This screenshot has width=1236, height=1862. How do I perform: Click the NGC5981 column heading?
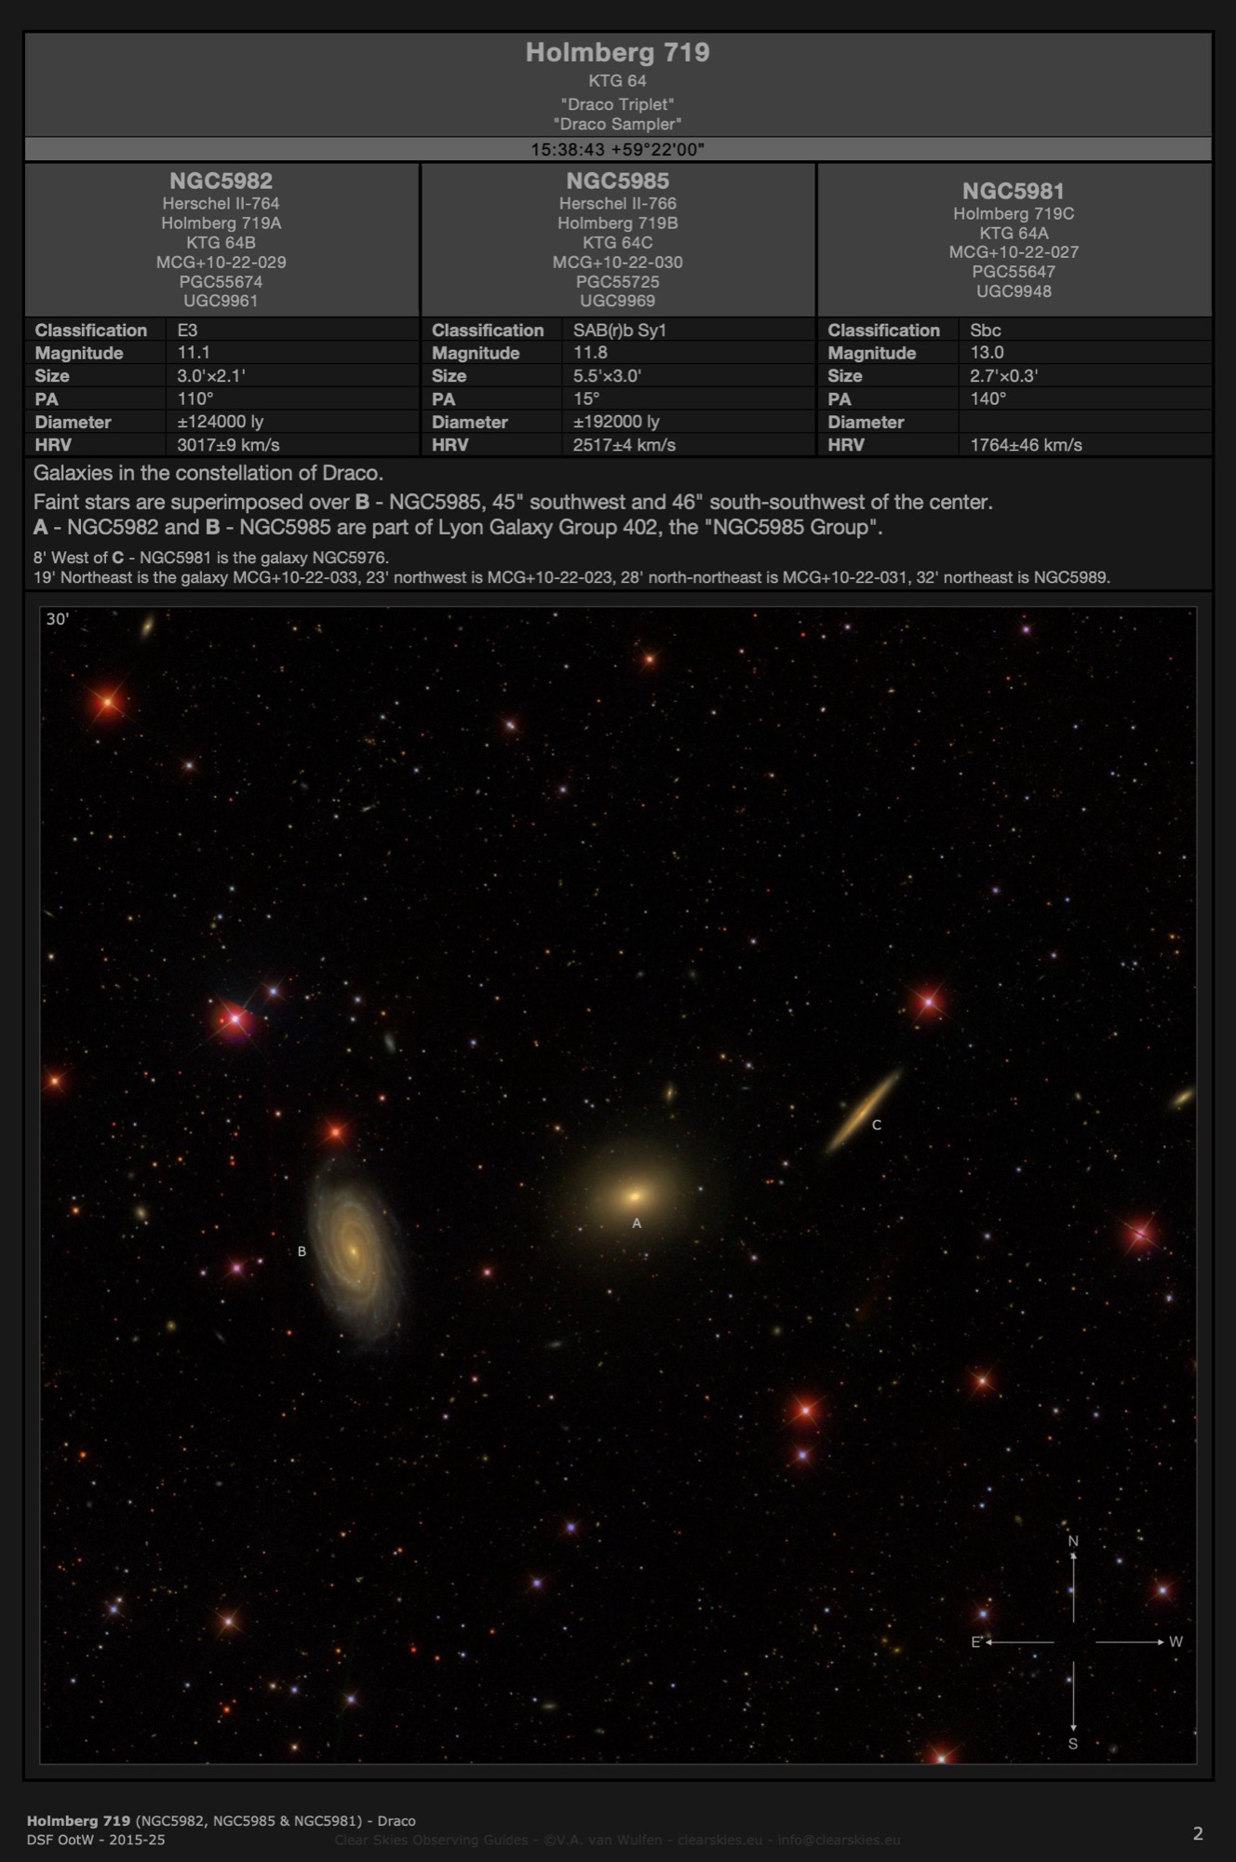pyautogui.click(x=1013, y=191)
